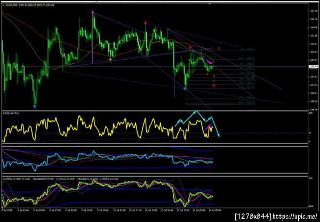Click the '14 Jul 05:00' time axis label
The image size is (320, 222).
click(214, 210)
